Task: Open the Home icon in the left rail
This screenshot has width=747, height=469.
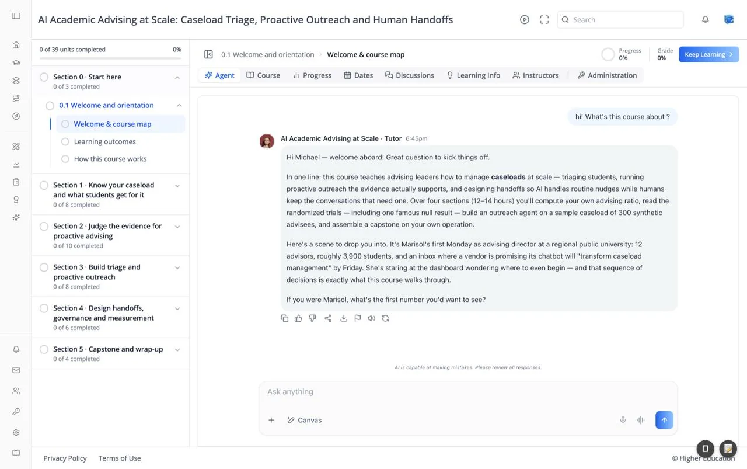Action: pos(16,45)
